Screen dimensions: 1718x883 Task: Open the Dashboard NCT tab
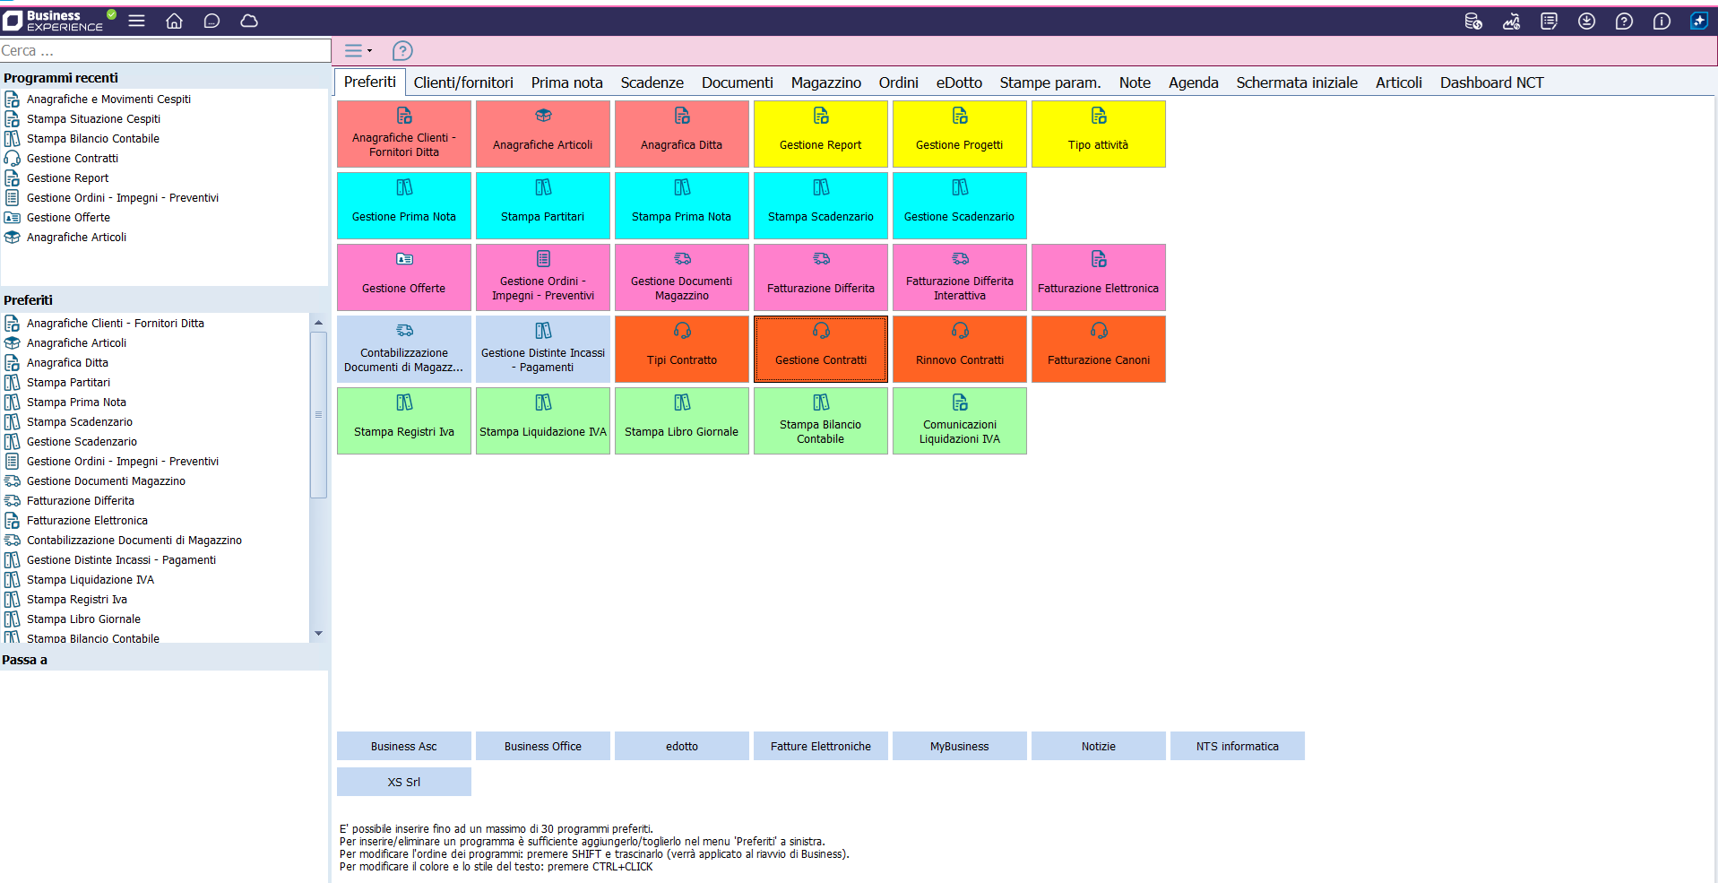pos(1491,82)
